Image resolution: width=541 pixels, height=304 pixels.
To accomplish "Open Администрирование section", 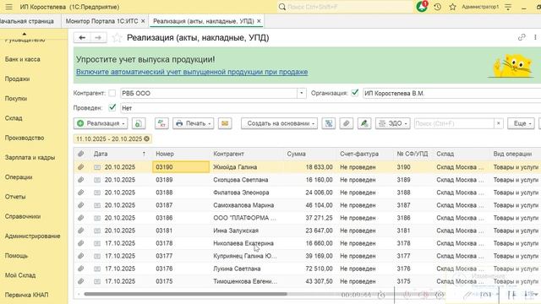I will tap(32, 236).
